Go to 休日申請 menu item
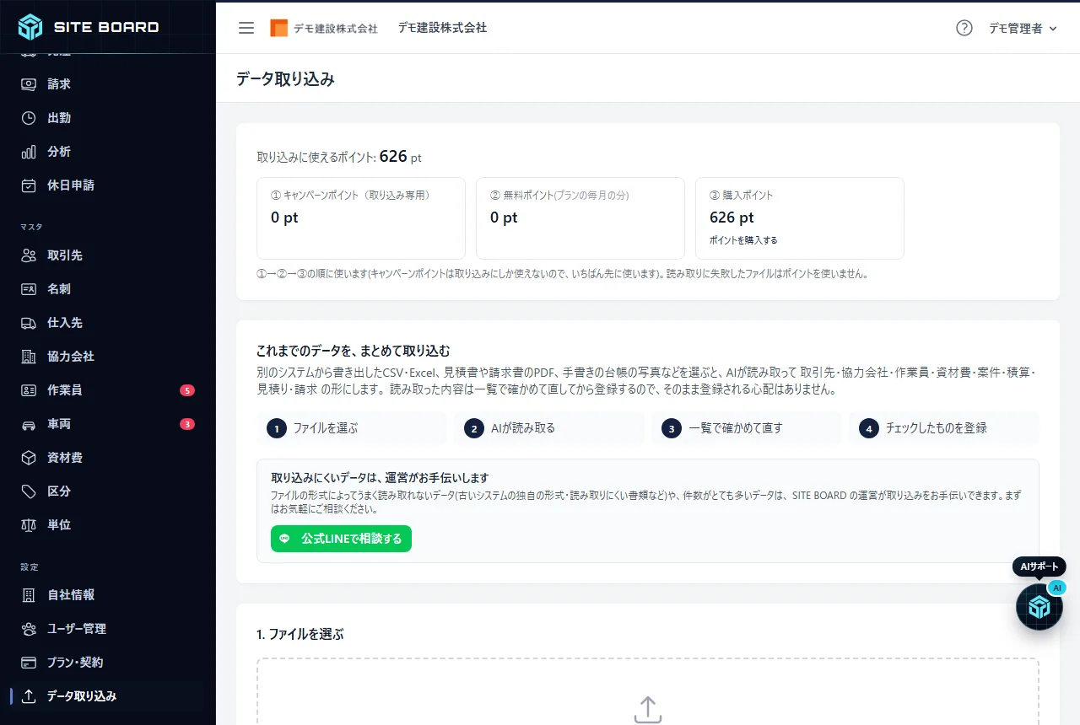The width and height of the screenshot is (1080, 725). pyautogui.click(x=108, y=185)
